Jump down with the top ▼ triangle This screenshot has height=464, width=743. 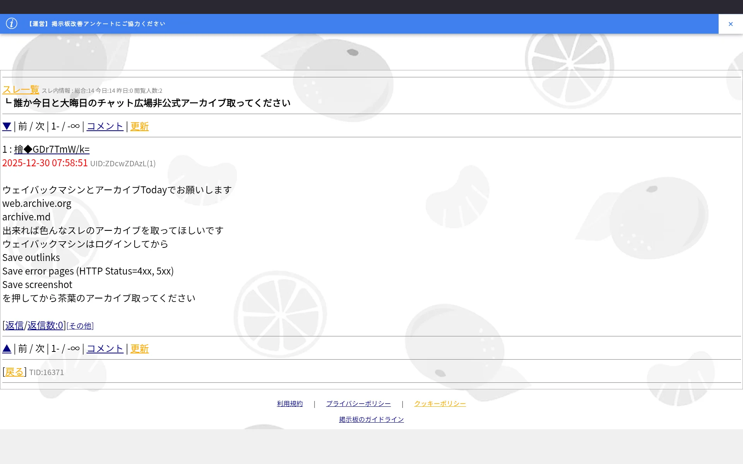(7, 126)
